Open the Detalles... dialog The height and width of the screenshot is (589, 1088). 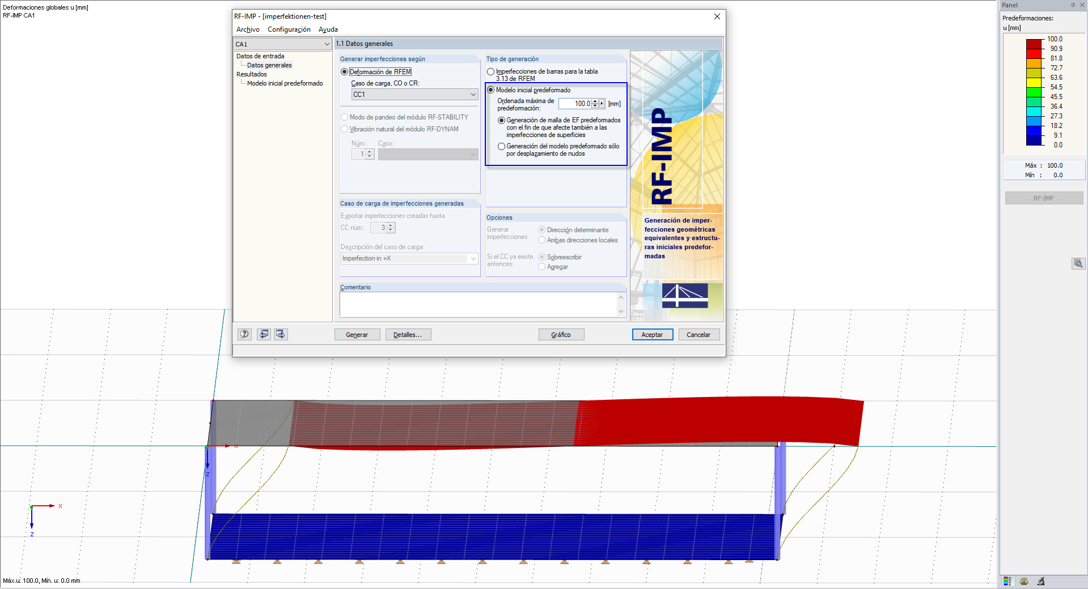[408, 335]
